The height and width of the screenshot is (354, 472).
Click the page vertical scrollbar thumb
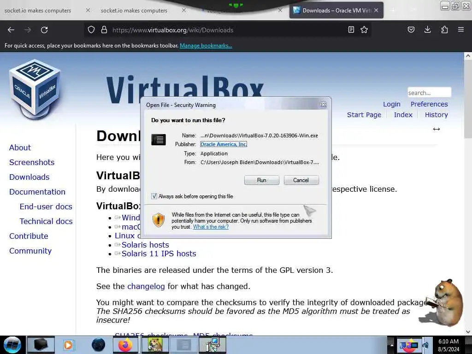pos(468,100)
